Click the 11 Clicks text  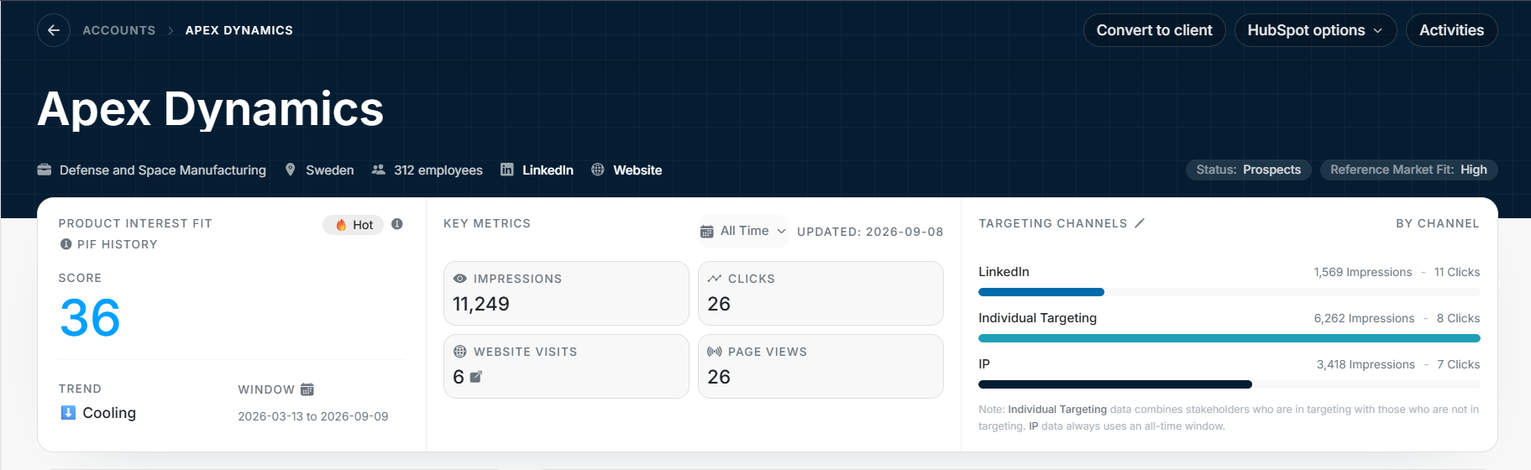click(1457, 272)
